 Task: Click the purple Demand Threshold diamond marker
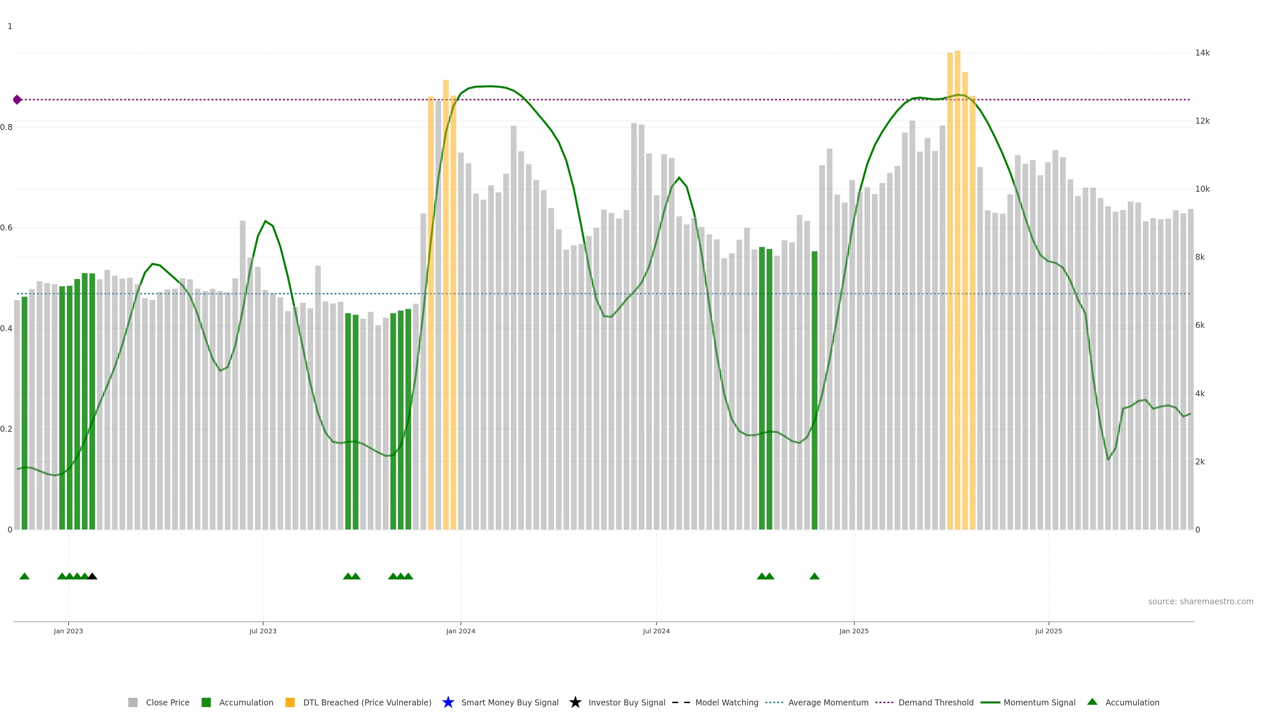[17, 99]
